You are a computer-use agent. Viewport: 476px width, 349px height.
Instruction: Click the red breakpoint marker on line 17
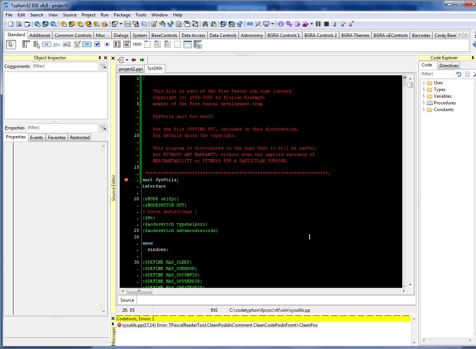point(126,180)
